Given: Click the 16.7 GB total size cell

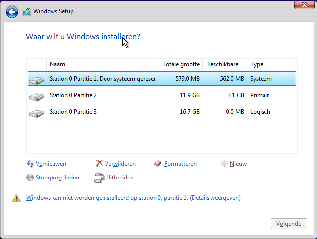Looking at the screenshot, I should pyautogui.click(x=190, y=112).
